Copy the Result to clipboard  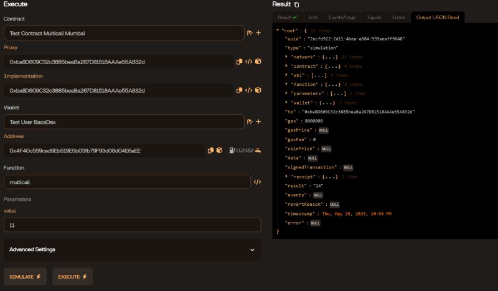coord(296,4)
